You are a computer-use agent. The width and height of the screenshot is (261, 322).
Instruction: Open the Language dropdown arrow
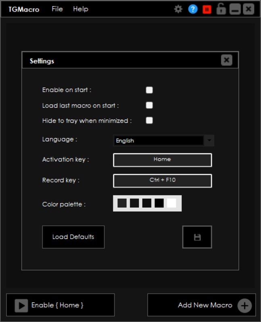(x=209, y=140)
